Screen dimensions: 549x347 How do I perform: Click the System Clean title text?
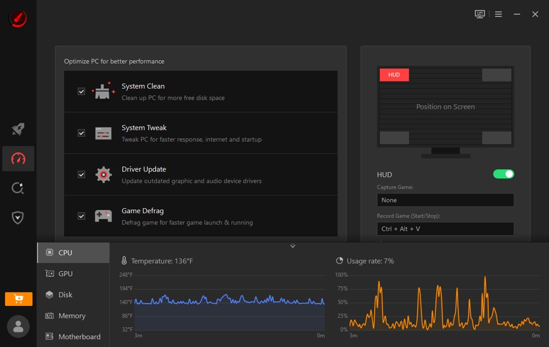143,86
